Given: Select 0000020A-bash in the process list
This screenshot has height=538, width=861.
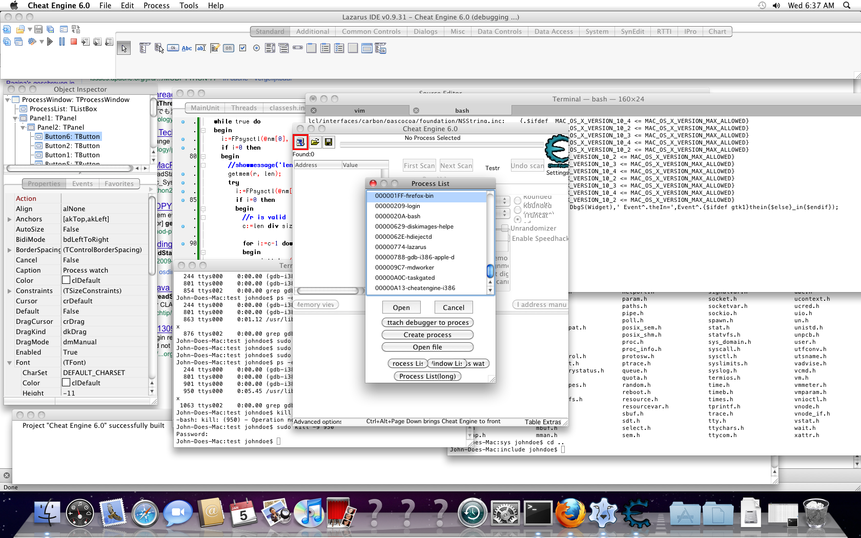Looking at the screenshot, I should 427,216.
